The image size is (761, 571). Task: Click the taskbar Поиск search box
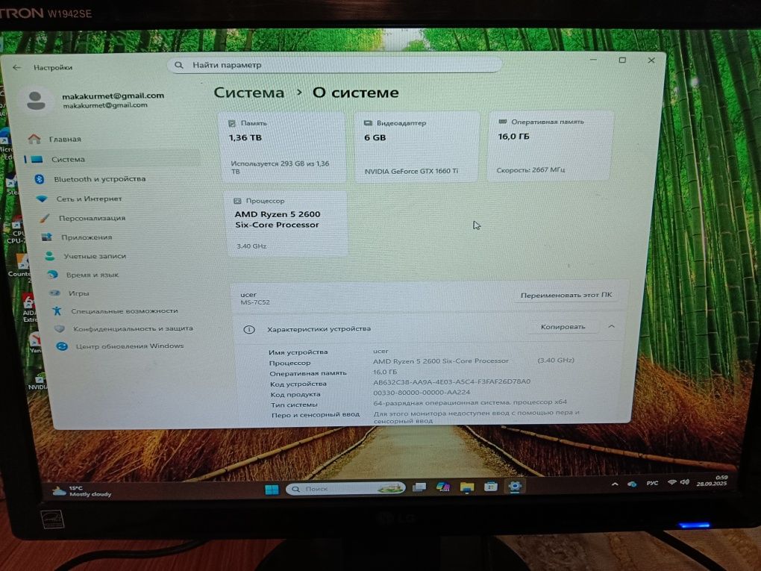(345, 488)
